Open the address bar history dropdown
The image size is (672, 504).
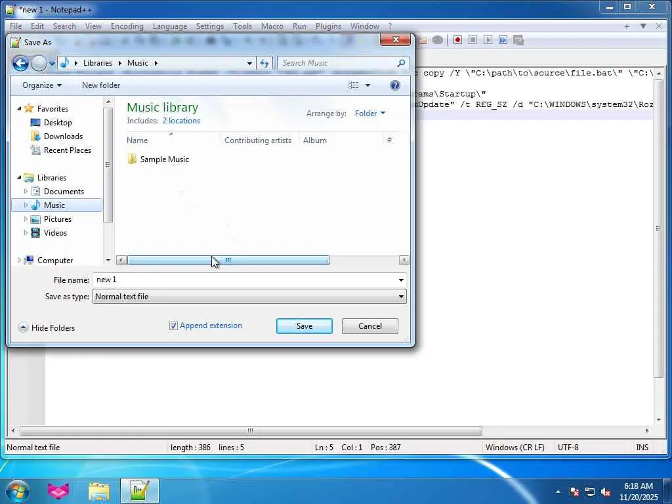[249, 63]
